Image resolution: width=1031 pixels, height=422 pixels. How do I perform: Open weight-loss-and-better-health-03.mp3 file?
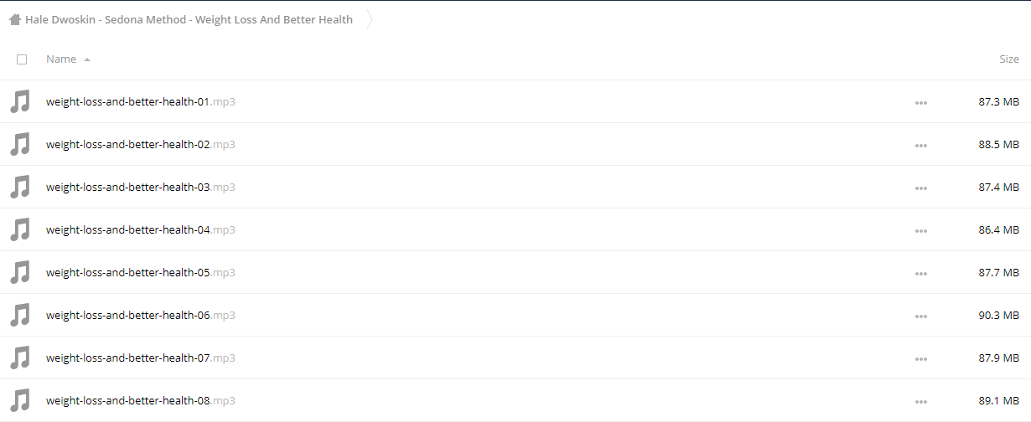coord(141,188)
